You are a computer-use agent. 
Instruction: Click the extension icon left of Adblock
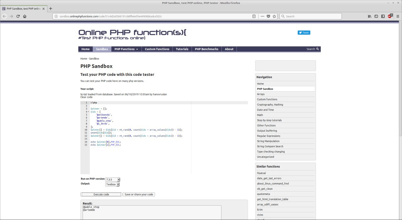(383, 16)
